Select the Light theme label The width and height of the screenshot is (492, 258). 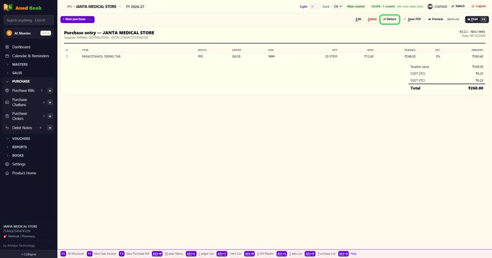[303, 7]
